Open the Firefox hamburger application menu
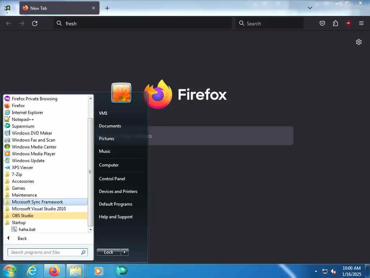Image resolution: width=370 pixels, height=278 pixels. (x=361, y=23)
